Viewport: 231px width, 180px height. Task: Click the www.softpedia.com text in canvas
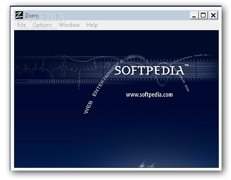(149, 95)
